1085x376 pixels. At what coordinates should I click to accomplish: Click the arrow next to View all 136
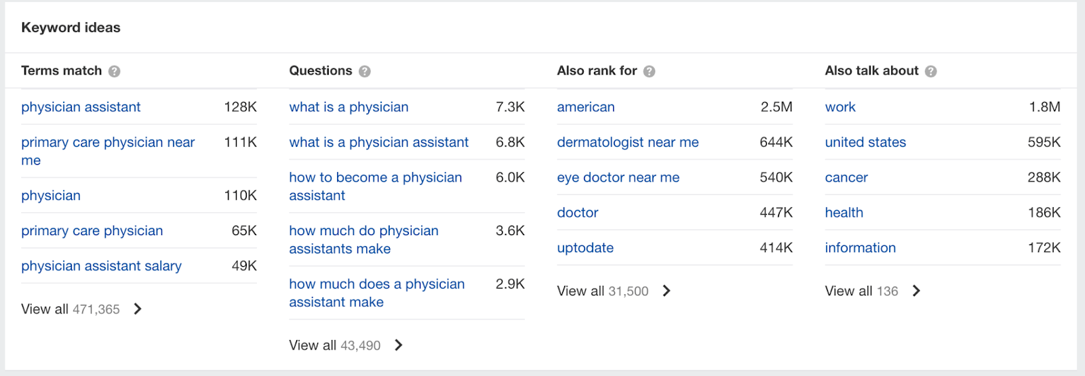click(916, 291)
